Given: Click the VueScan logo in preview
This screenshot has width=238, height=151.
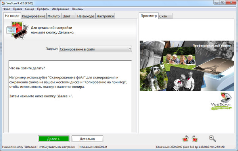Looking at the screenshot, I should pos(221,101).
